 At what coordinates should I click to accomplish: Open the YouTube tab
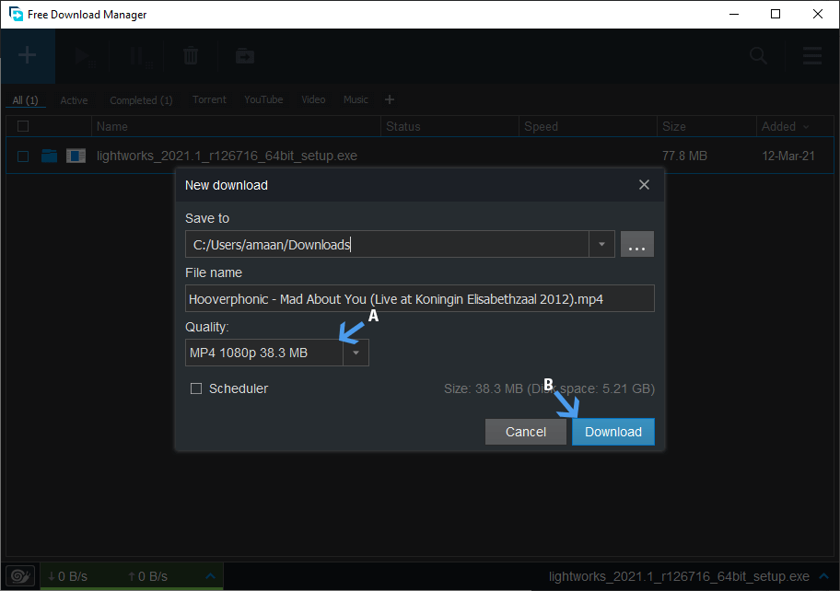pyautogui.click(x=263, y=99)
